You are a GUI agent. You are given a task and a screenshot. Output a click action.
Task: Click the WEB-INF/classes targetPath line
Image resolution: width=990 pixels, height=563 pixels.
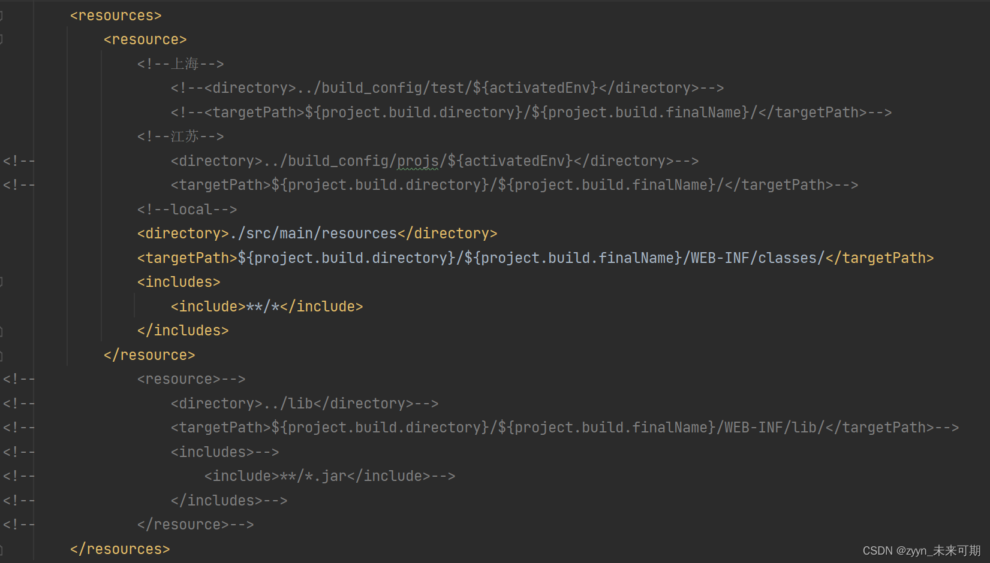pyautogui.click(x=535, y=258)
